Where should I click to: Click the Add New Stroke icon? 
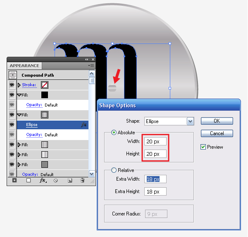pos(14,180)
